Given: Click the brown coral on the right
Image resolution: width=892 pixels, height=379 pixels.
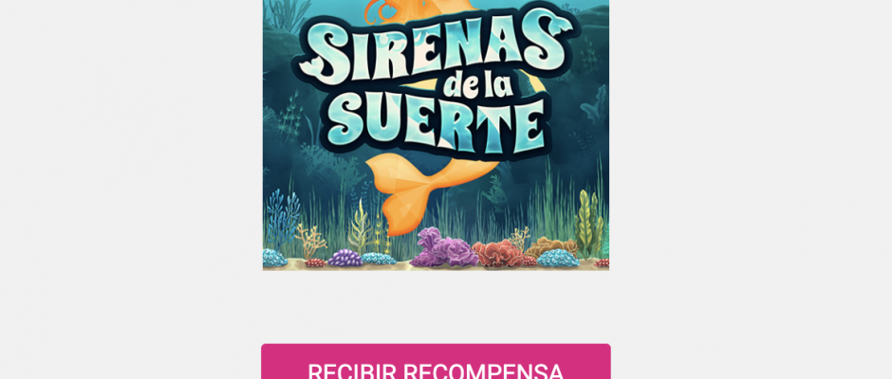Looking at the screenshot, I should (550, 246).
